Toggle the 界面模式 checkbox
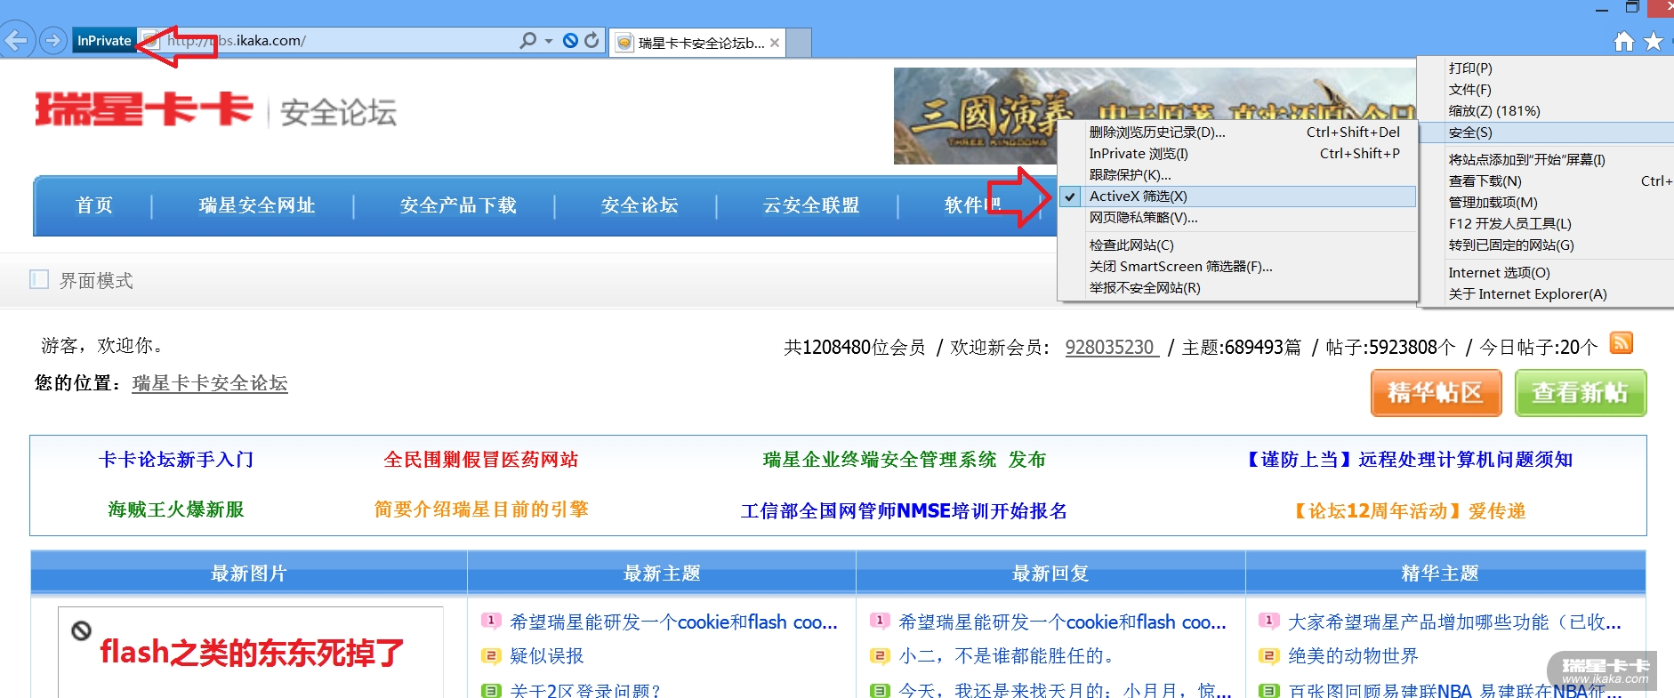Image resolution: width=1674 pixels, height=698 pixels. point(39,279)
